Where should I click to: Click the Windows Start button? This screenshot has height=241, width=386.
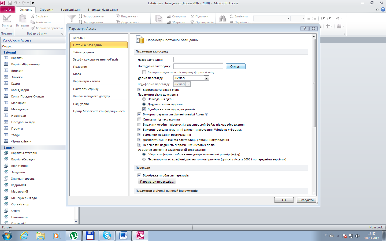point(7,236)
